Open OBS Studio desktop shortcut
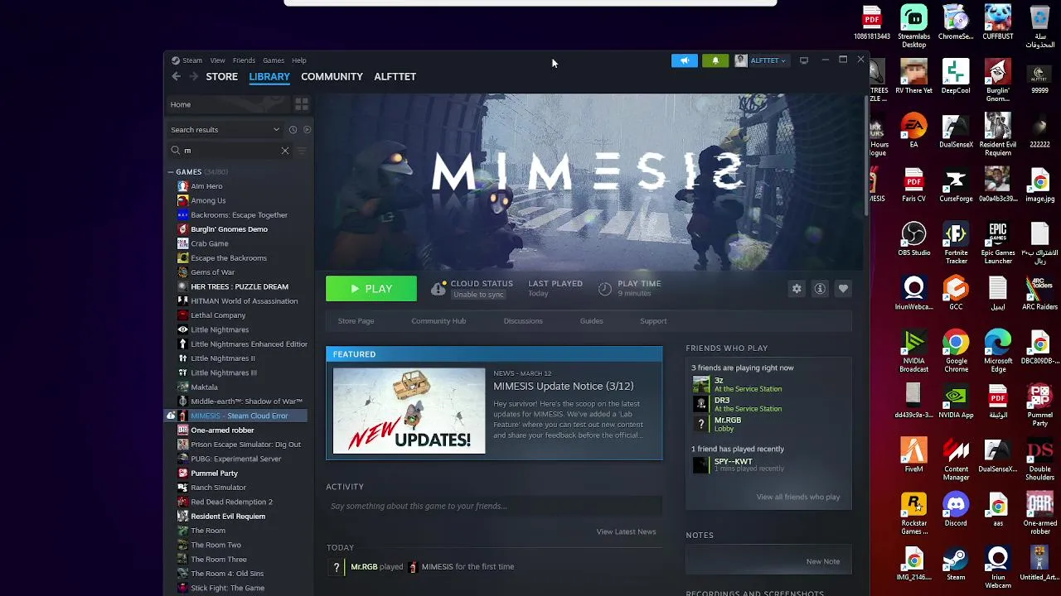 (913, 239)
